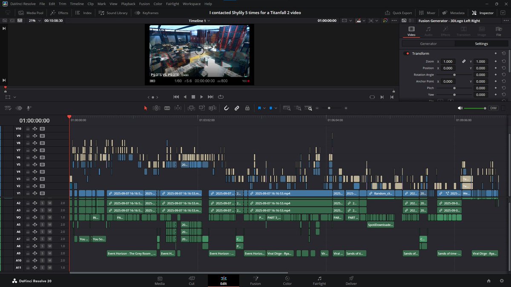
Task: Disable the Transform section toggle
Action: [x=406, y=54]
